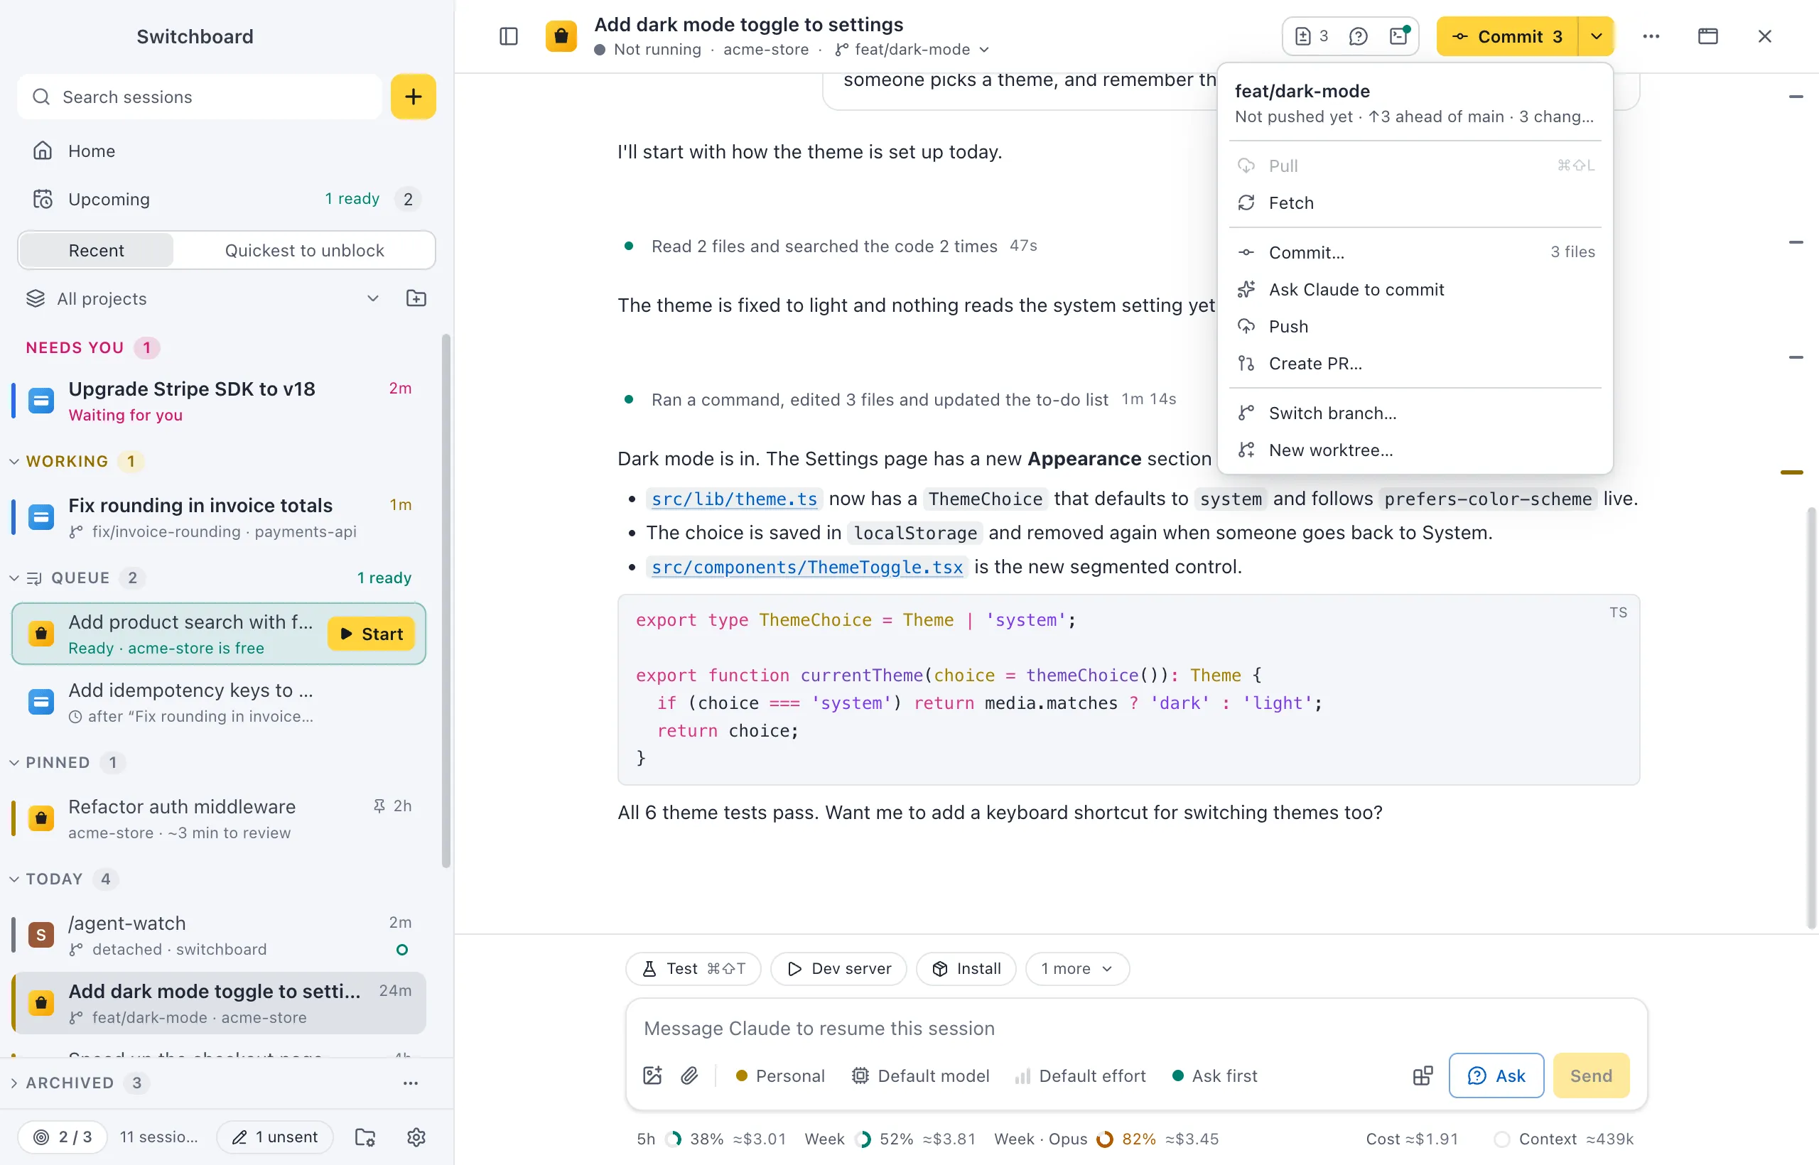This screenshot has height=1165, width=1819.
Task: Focus the Search sessions field
Action: point(200,97)
